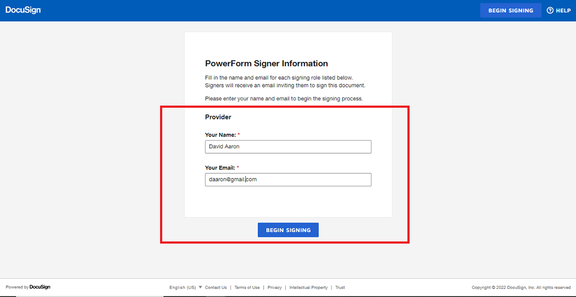
Task: Click the PowerForm Signer Information heading
Action: [266, 64]
